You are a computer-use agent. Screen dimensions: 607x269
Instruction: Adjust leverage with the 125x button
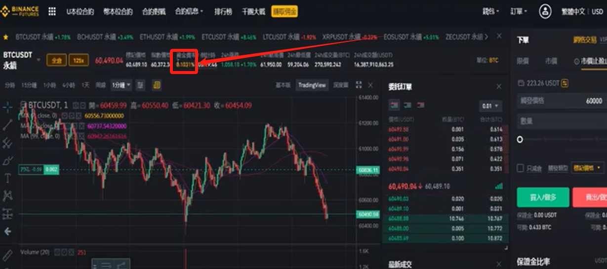(79, 61)
